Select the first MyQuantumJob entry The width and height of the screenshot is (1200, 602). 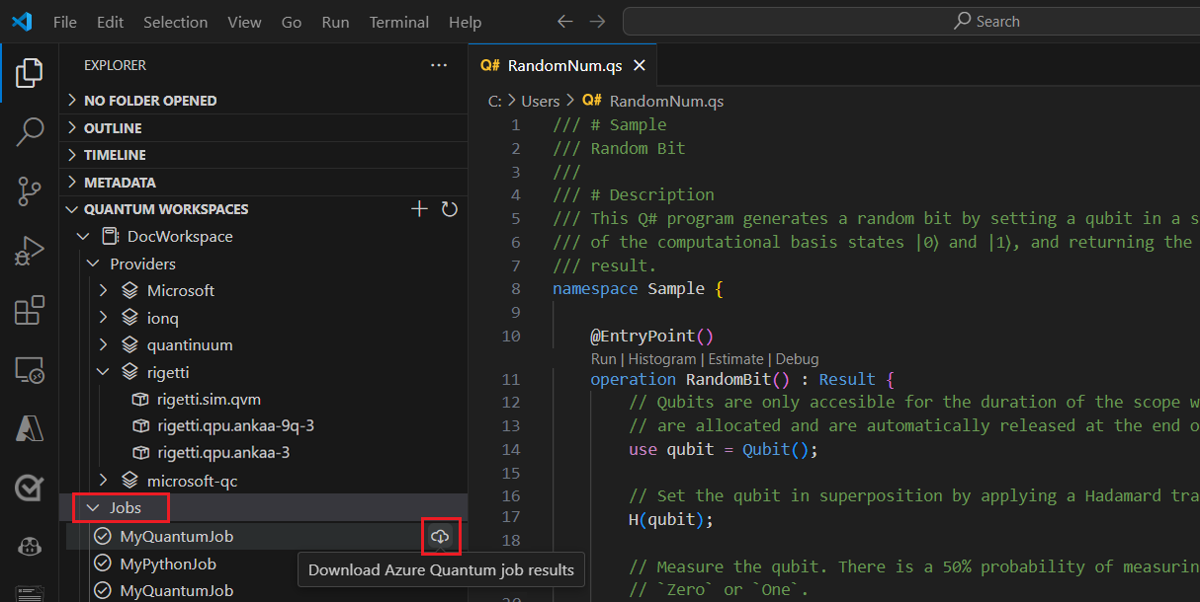pyautogui.click(x=176, y=536)
